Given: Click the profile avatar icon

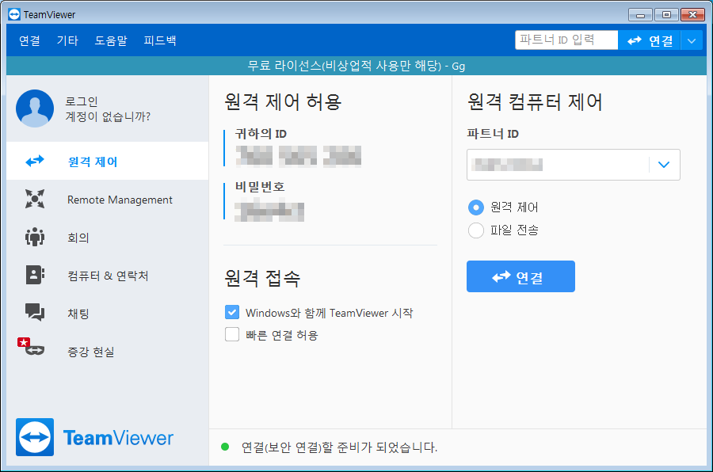Looking at the screenshot, I should pos(35,108).
